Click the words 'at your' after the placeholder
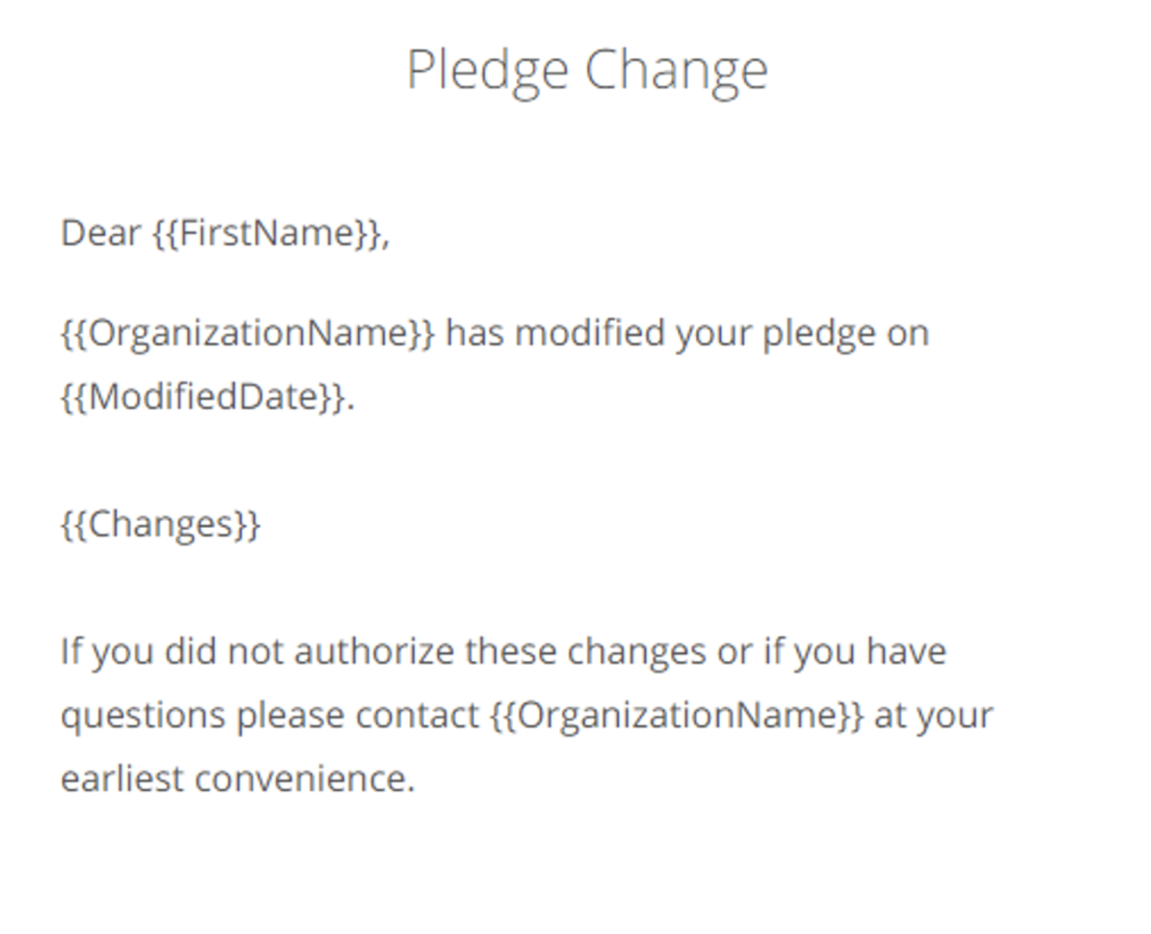The image size is (1151, 934). (934, 716)
